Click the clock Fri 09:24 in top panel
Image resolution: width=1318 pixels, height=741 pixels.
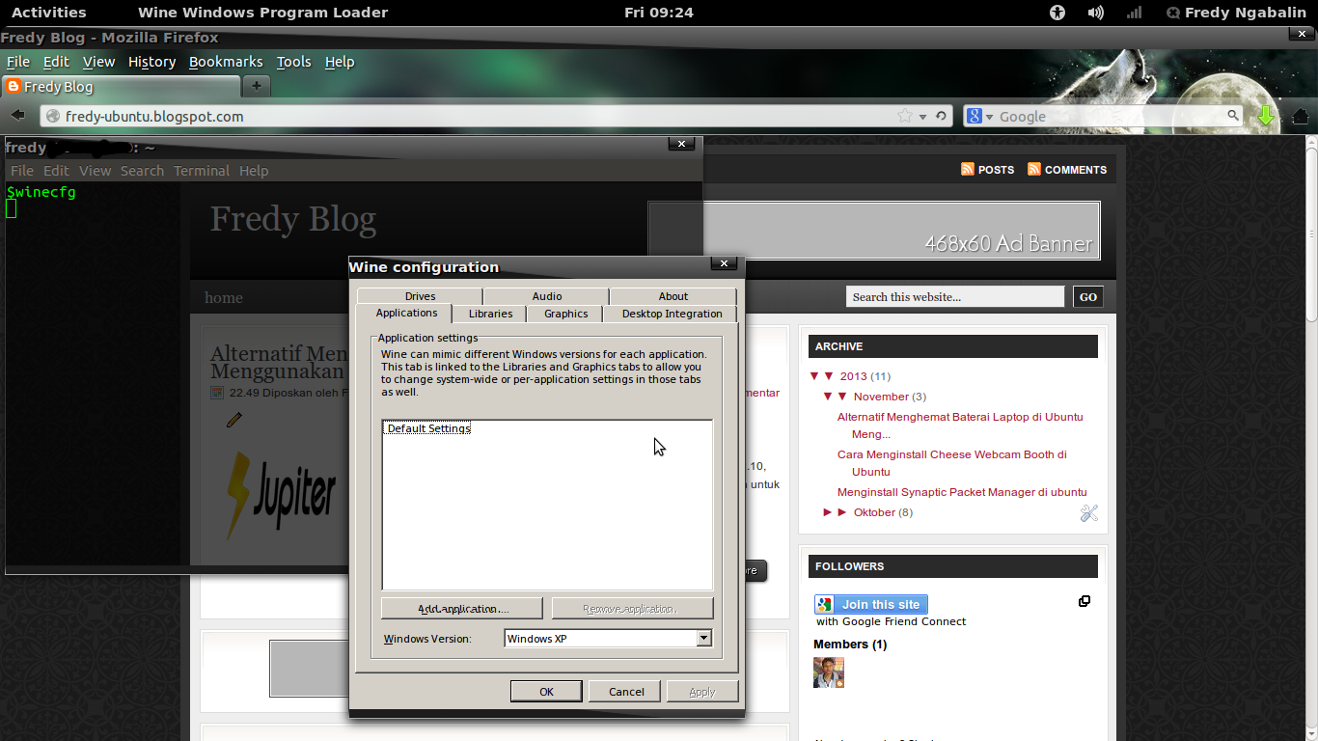point(659,13)
